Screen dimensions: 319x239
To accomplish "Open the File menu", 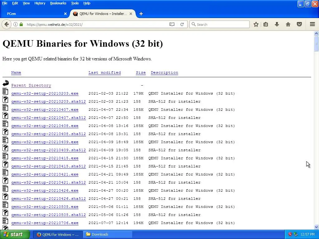I will (x=5, y=3).
